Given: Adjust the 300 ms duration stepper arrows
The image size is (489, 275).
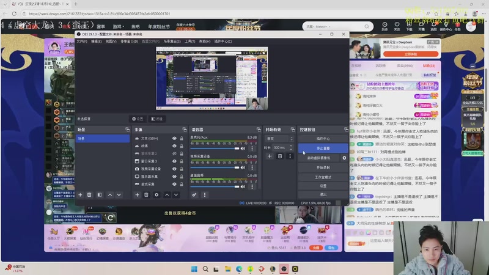Looking at the screenshot, I should click(x=291, y=147).
